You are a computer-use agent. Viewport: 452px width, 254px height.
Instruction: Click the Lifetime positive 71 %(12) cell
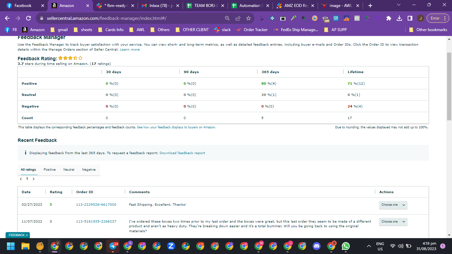356,84
